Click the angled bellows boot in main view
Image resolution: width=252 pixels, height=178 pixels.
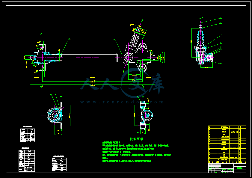pos(134,40)
